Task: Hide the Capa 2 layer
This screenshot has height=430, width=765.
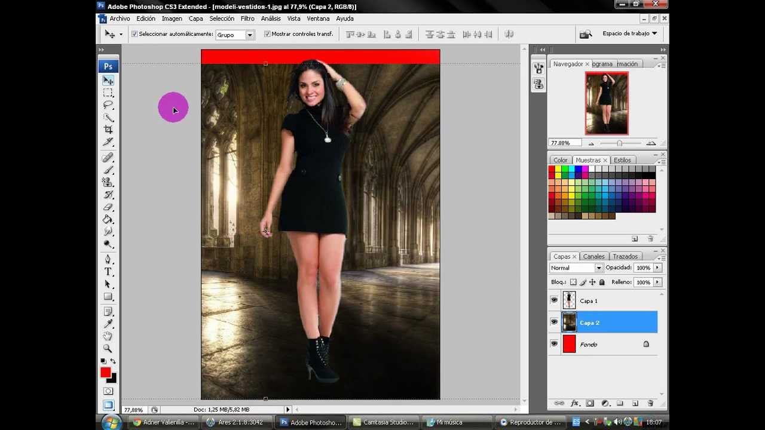Action: click(x=554, y=322)
